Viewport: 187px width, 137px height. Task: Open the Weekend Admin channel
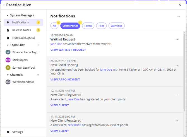[x=23, y=82]
